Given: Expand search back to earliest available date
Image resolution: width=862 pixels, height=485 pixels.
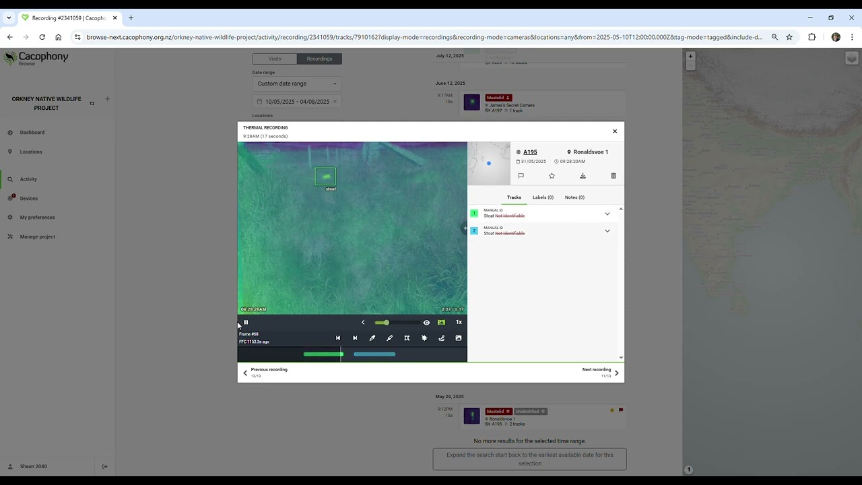Looking at the screenshot, I should point(530,459).
